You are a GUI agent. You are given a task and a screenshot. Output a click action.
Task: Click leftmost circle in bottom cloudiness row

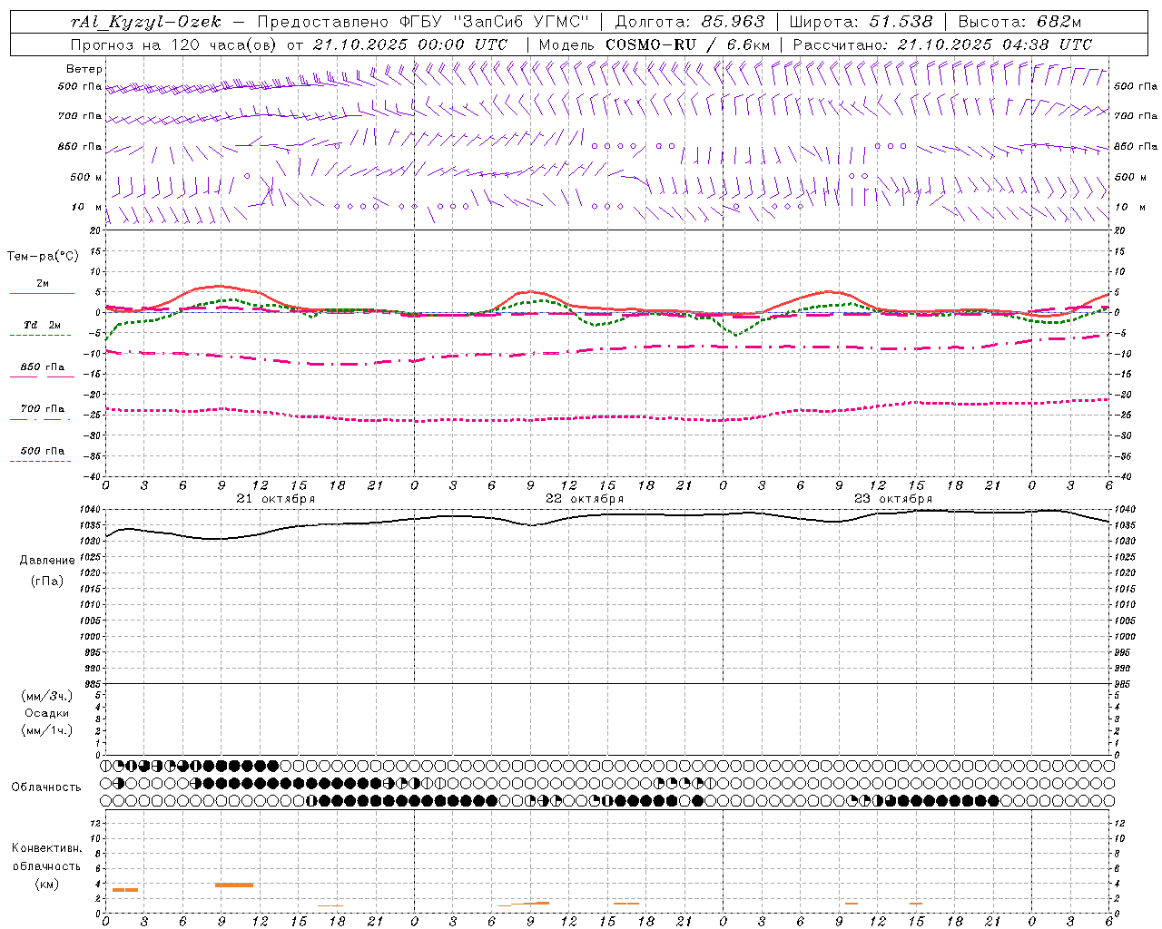[106, 801]
